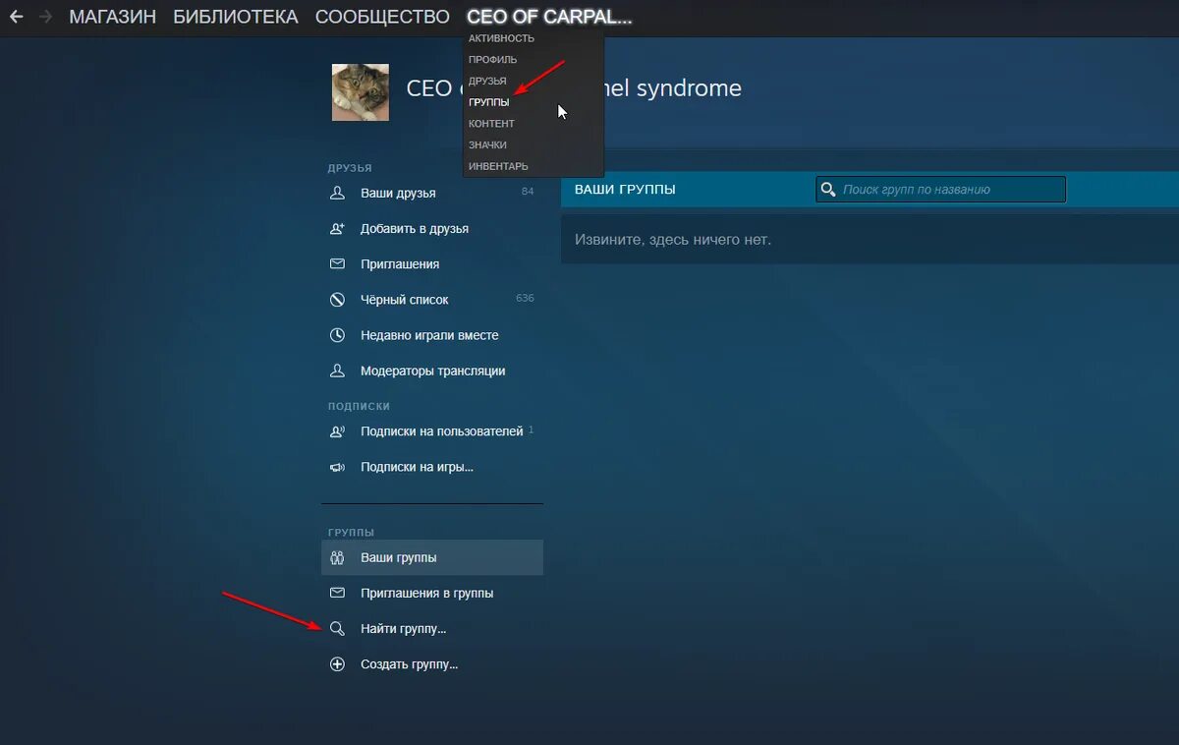Select ПРОФИЛЬ in the dropdown menu

[x=492, y=60]
